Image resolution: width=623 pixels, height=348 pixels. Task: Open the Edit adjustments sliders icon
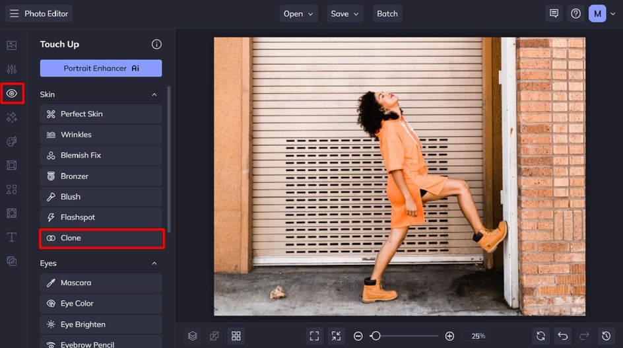(x=11, y=69)
